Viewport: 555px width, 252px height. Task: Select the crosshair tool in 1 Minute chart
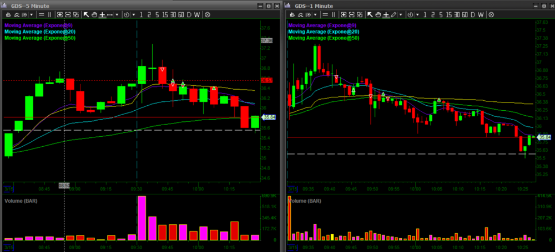tap(385, 14)
